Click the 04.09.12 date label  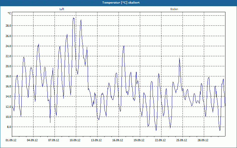32,140
